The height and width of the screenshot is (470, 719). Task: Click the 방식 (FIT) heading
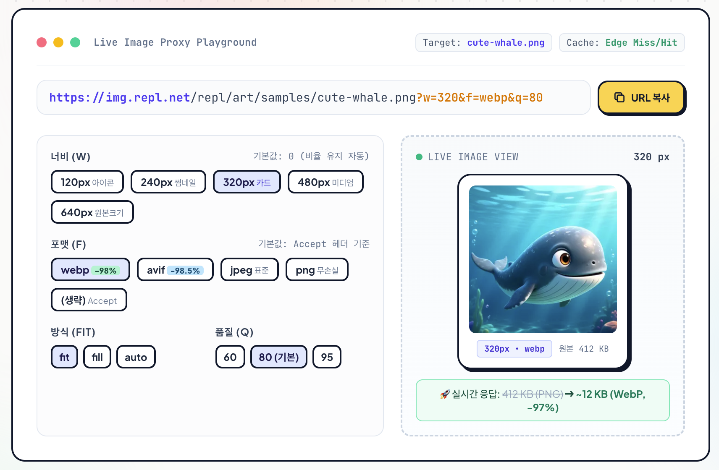(73, 332)
